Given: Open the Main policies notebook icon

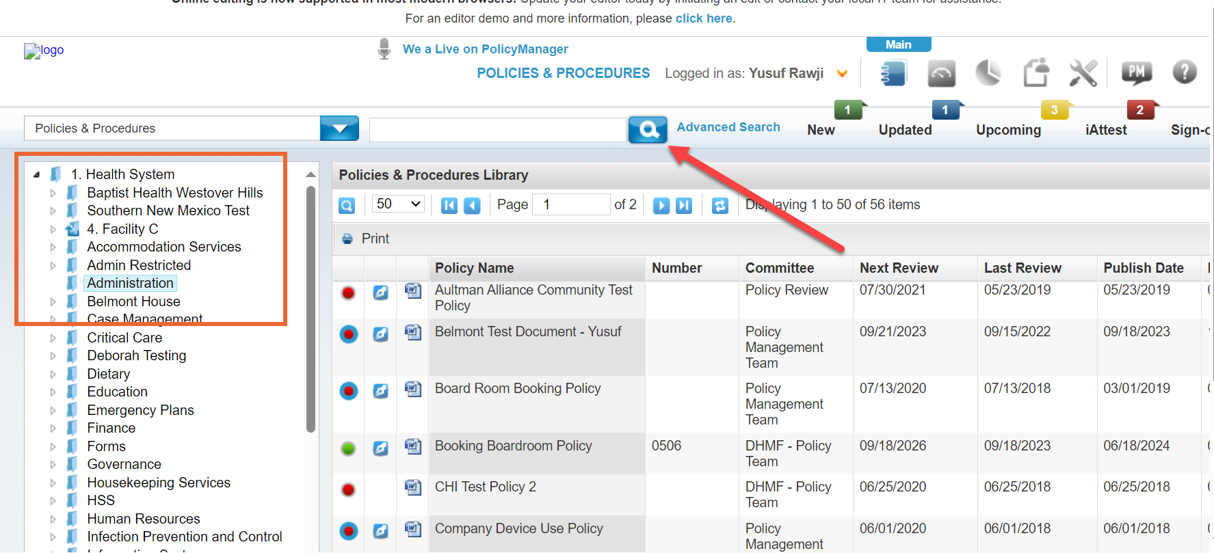Looking at the screenshot, I should [x=893, y=73].
